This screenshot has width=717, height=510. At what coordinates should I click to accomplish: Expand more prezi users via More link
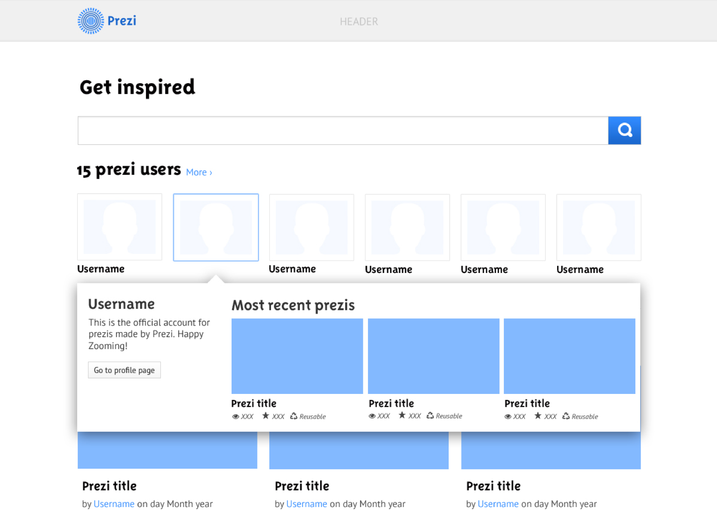click(x=199, y=172)
